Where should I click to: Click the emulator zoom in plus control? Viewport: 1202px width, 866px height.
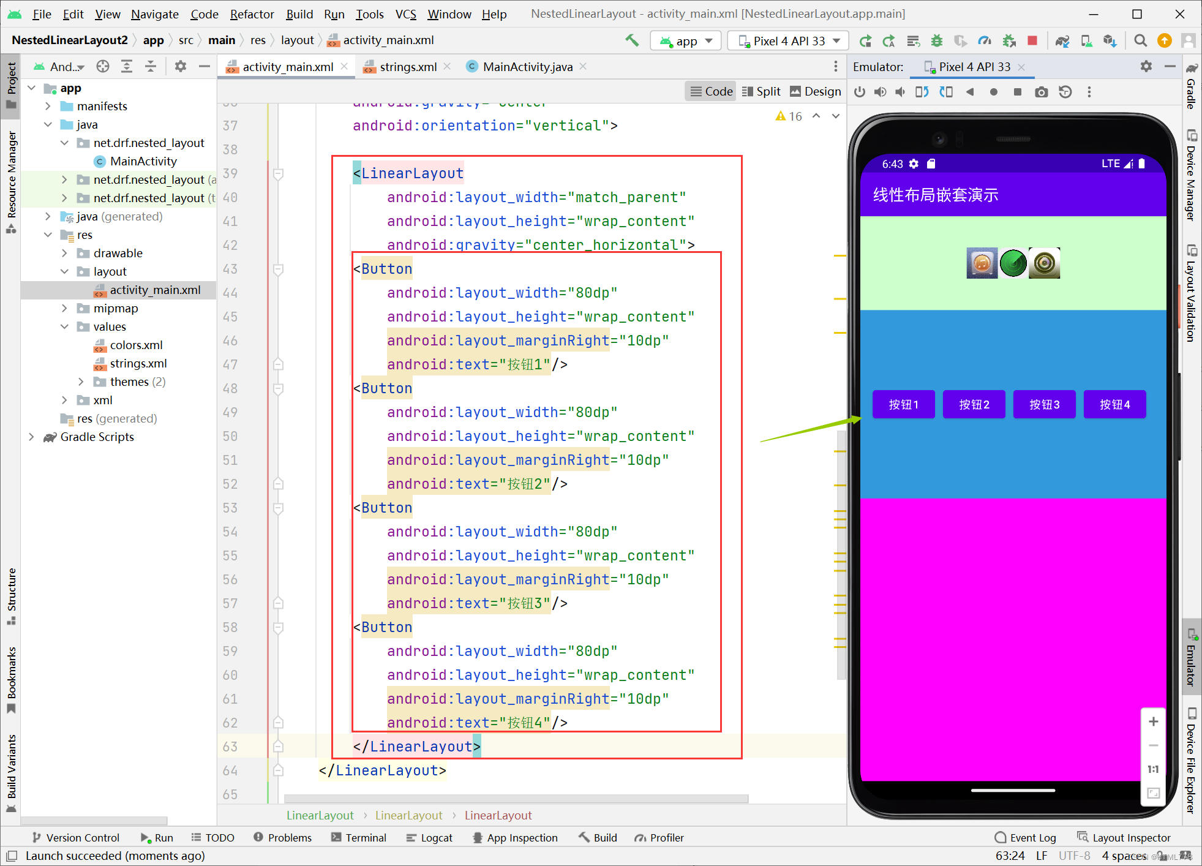coord(1153,721)
